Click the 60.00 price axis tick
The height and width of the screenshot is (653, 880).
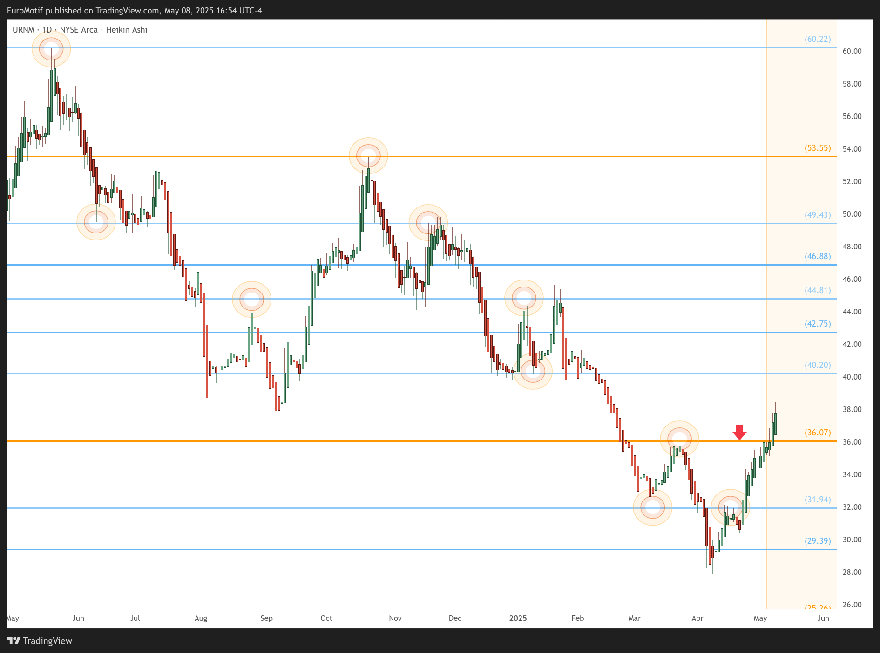point(852,51)
